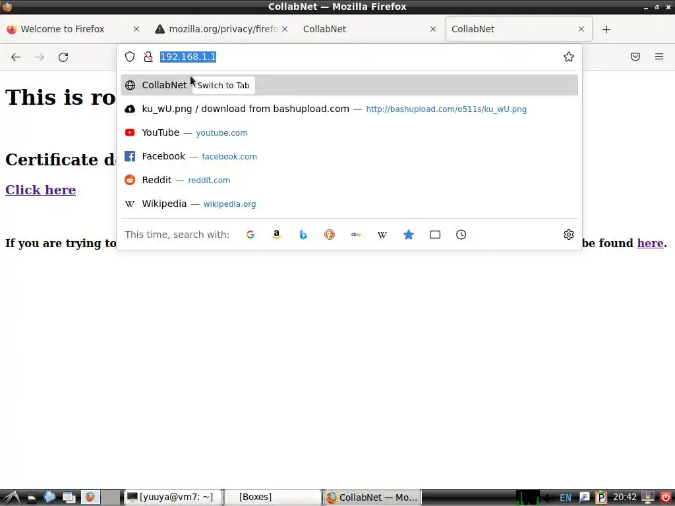Select the CollabNet Switch to Tab suggestion
675x506 pixels.
(349, 85)
